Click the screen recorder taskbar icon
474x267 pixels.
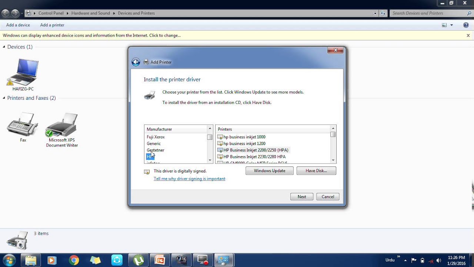coord(203,260)
